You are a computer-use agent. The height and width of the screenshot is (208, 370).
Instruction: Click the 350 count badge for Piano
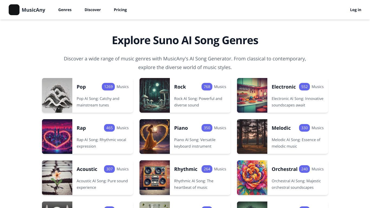tap(207, 128)
